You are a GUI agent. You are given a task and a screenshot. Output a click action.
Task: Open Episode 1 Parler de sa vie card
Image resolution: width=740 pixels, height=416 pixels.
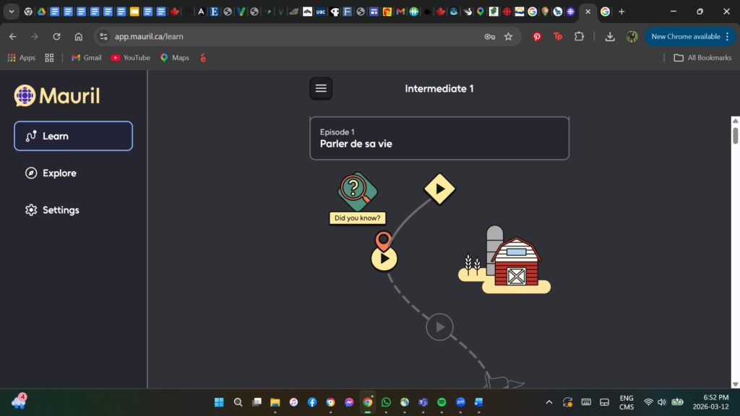439,138
